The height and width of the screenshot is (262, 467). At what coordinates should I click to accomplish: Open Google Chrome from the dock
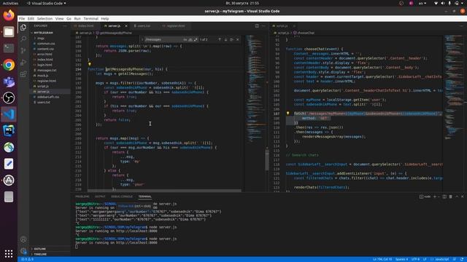(x=9, y=65)
